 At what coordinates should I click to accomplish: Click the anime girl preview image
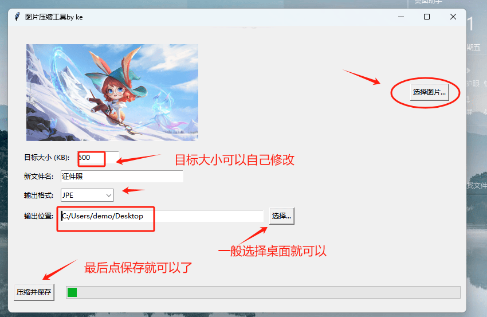tap(112, 92)
